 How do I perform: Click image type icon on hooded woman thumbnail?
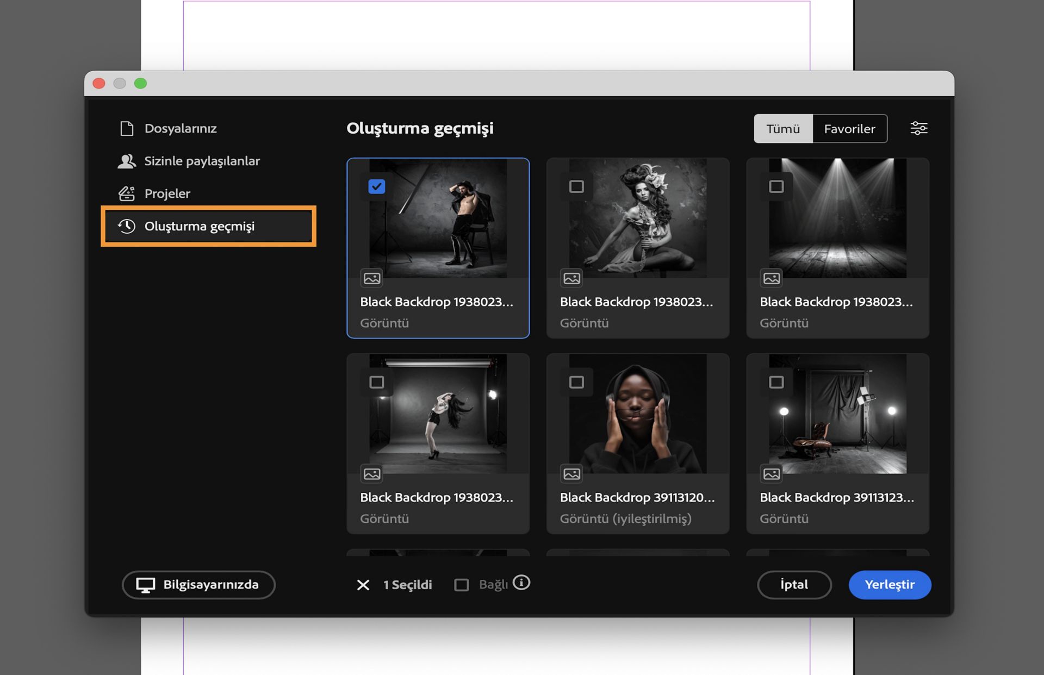pos(571,474)
